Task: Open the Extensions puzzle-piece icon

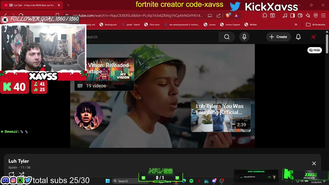Action: [x=265, y=15]
